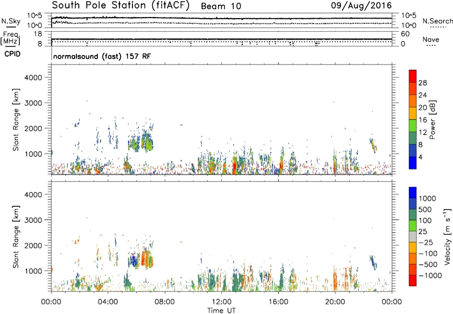
Task: Click the '04:00' time tick label
Action: tap(108, 302)
